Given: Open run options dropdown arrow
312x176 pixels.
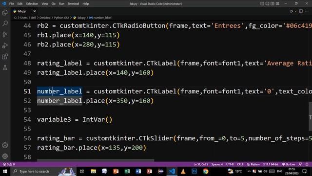Looking at the screenshot, I should click(295, 11).
